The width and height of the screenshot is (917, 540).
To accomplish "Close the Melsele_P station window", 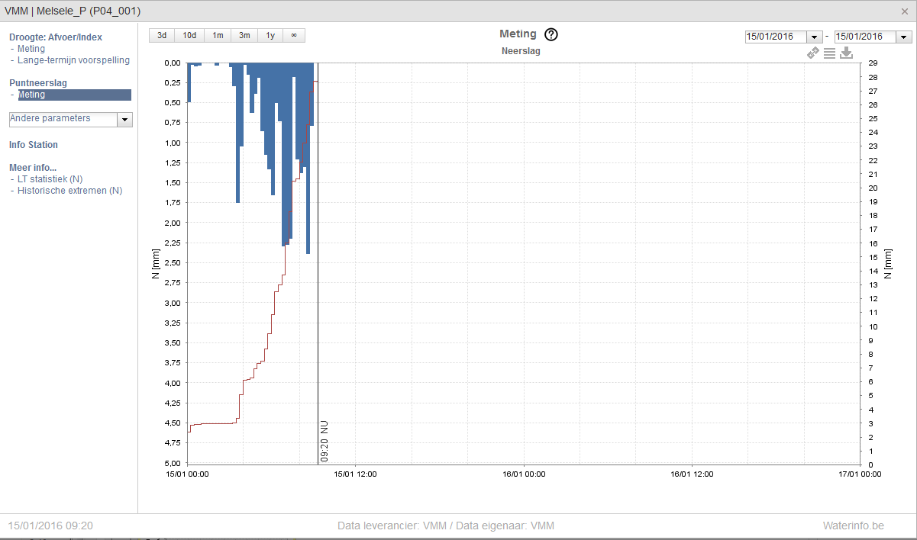I will 905,11.
